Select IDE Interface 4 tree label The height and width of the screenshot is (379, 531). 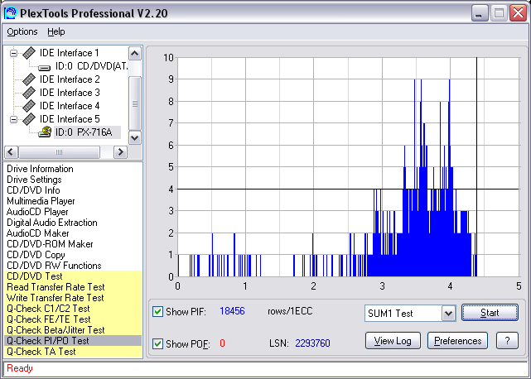pos(70,106)
